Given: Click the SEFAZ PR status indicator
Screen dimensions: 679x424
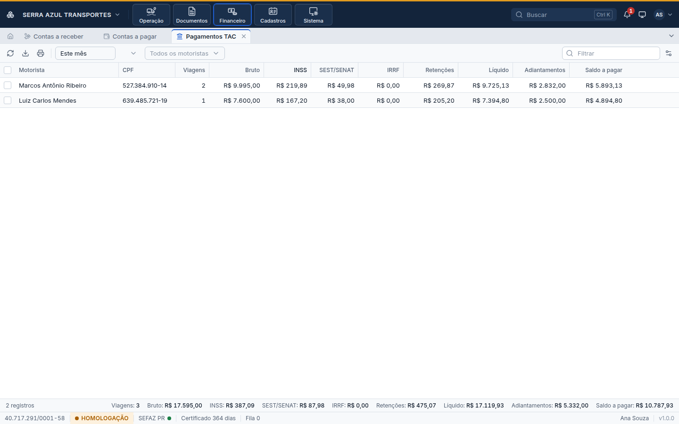Looking at the screenshot, I should point(155,418).
